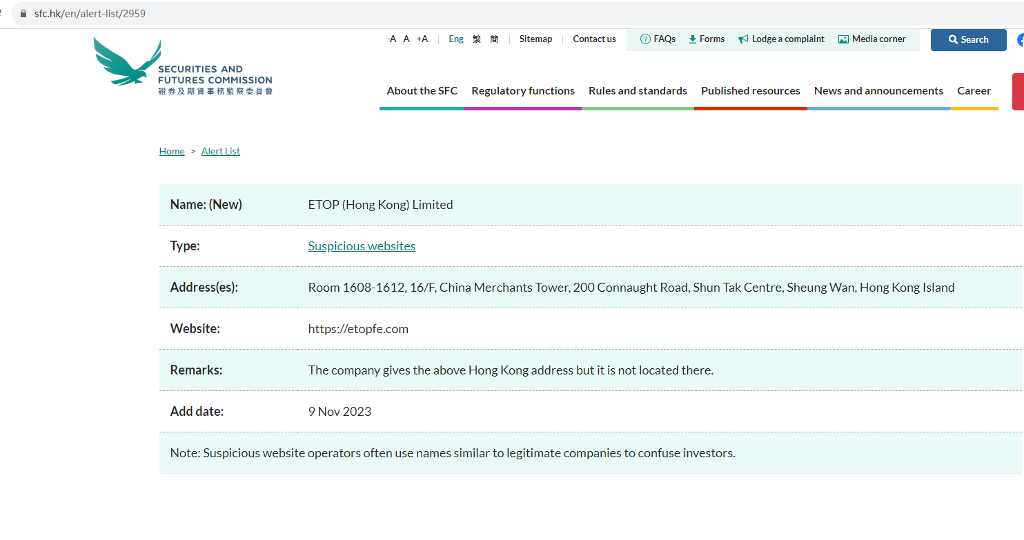The image size is (1024, 540).
Task: Decrease font size with -A
Action: 391,39
